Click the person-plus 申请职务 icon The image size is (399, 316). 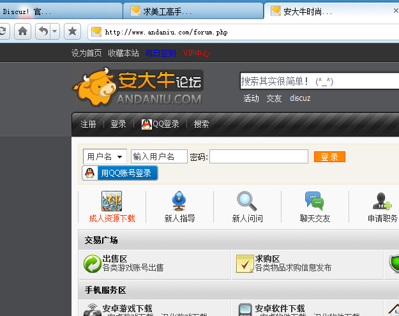(382, 201)
